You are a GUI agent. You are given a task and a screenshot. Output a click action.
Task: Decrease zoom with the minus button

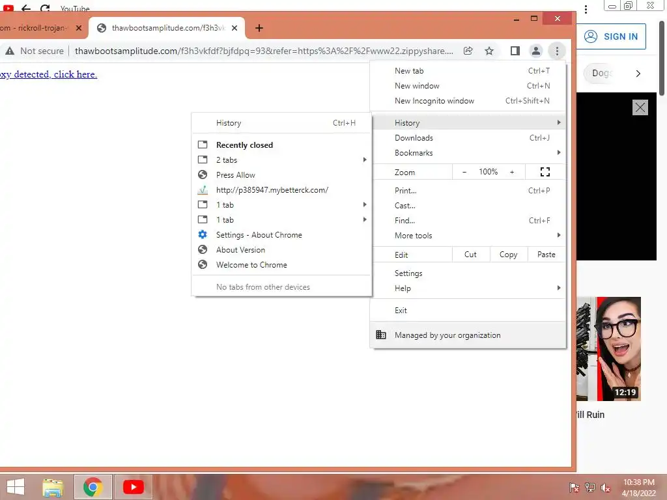(x=464, y=172)
